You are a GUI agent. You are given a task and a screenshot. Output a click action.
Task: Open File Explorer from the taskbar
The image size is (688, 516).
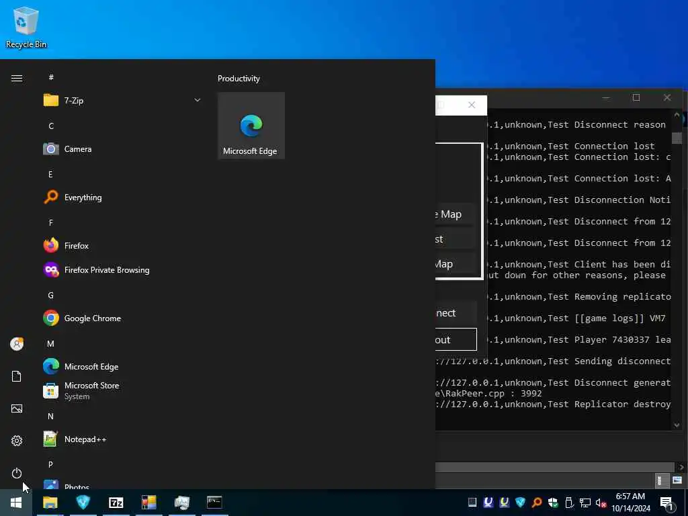[x=50, y=503]
